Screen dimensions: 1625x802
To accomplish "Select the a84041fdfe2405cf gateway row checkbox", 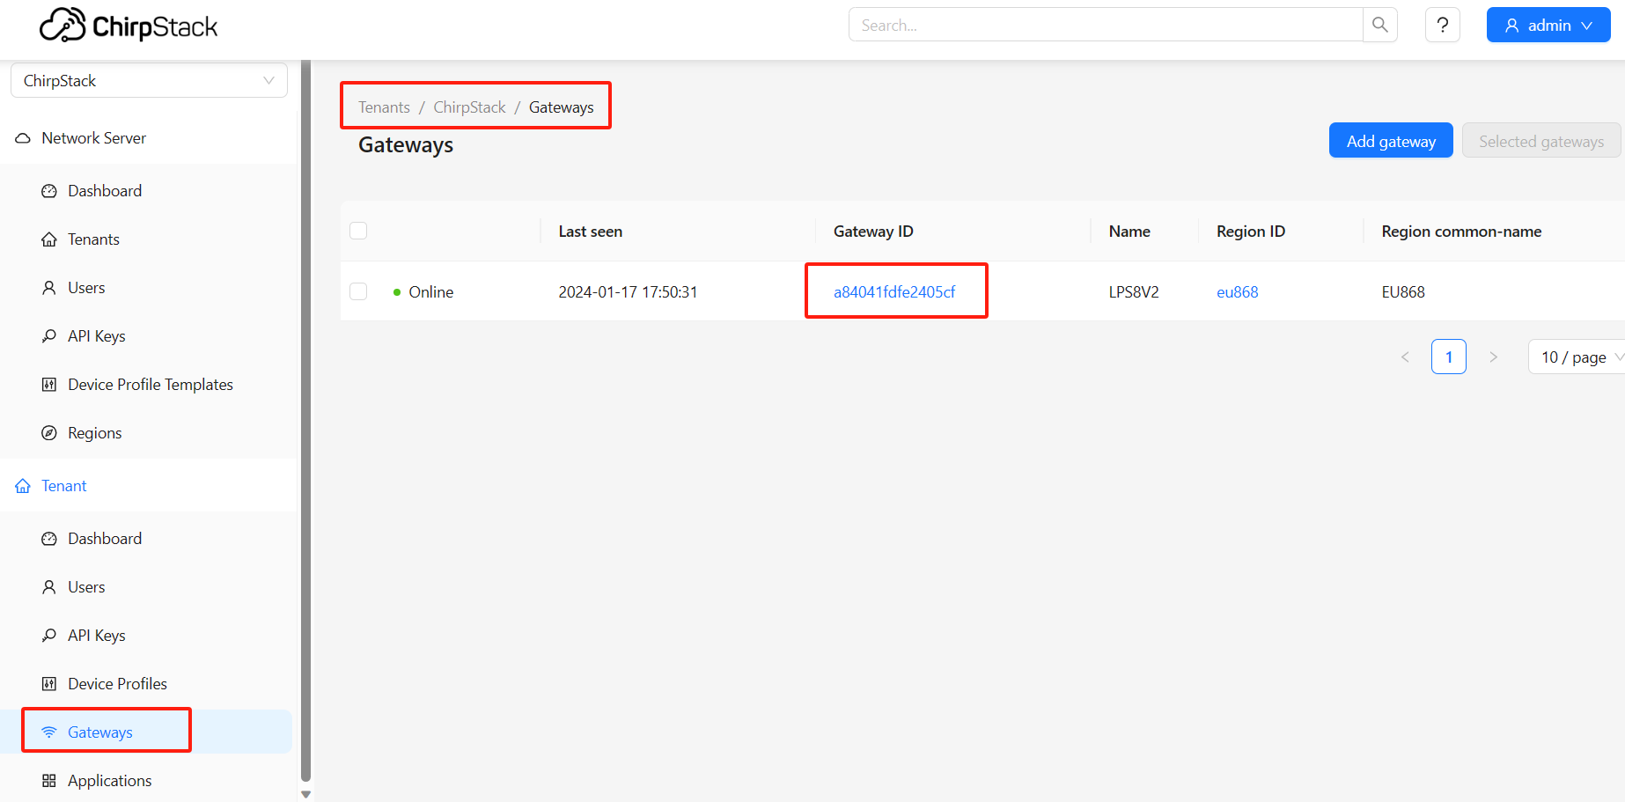I will click(x=358, y=291).
